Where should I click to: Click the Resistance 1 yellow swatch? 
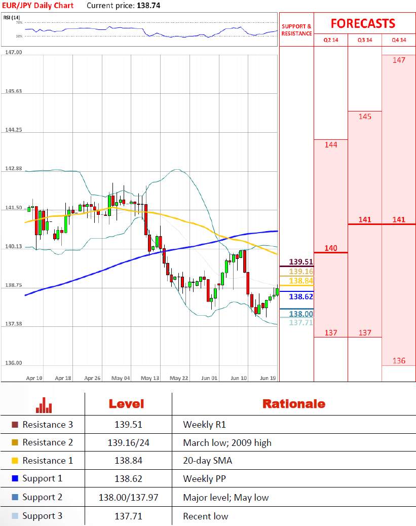point(15,461)
